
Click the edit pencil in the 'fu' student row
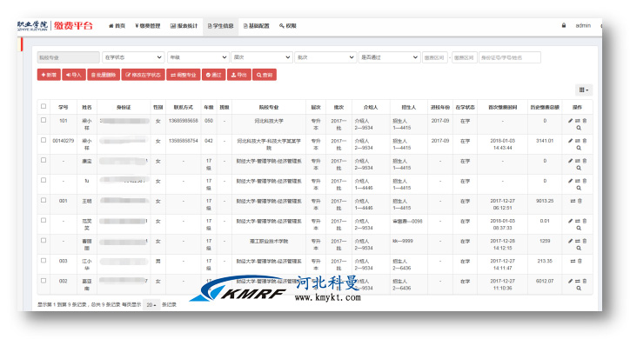(570, 181)
